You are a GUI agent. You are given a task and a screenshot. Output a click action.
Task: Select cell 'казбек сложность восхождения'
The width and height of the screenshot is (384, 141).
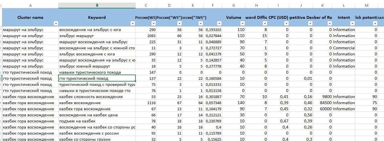pos(97,97)
